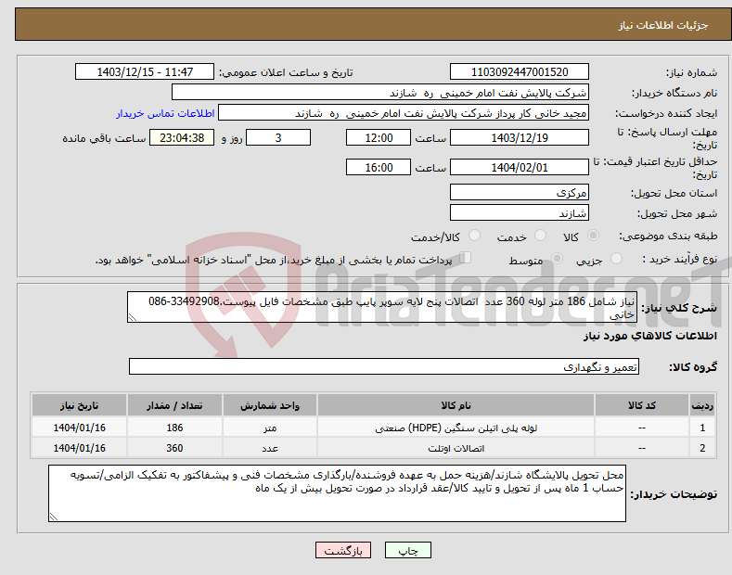
Task: Click the need date in the اتصالات اوتلت row
Action: [x=79, y=448]
